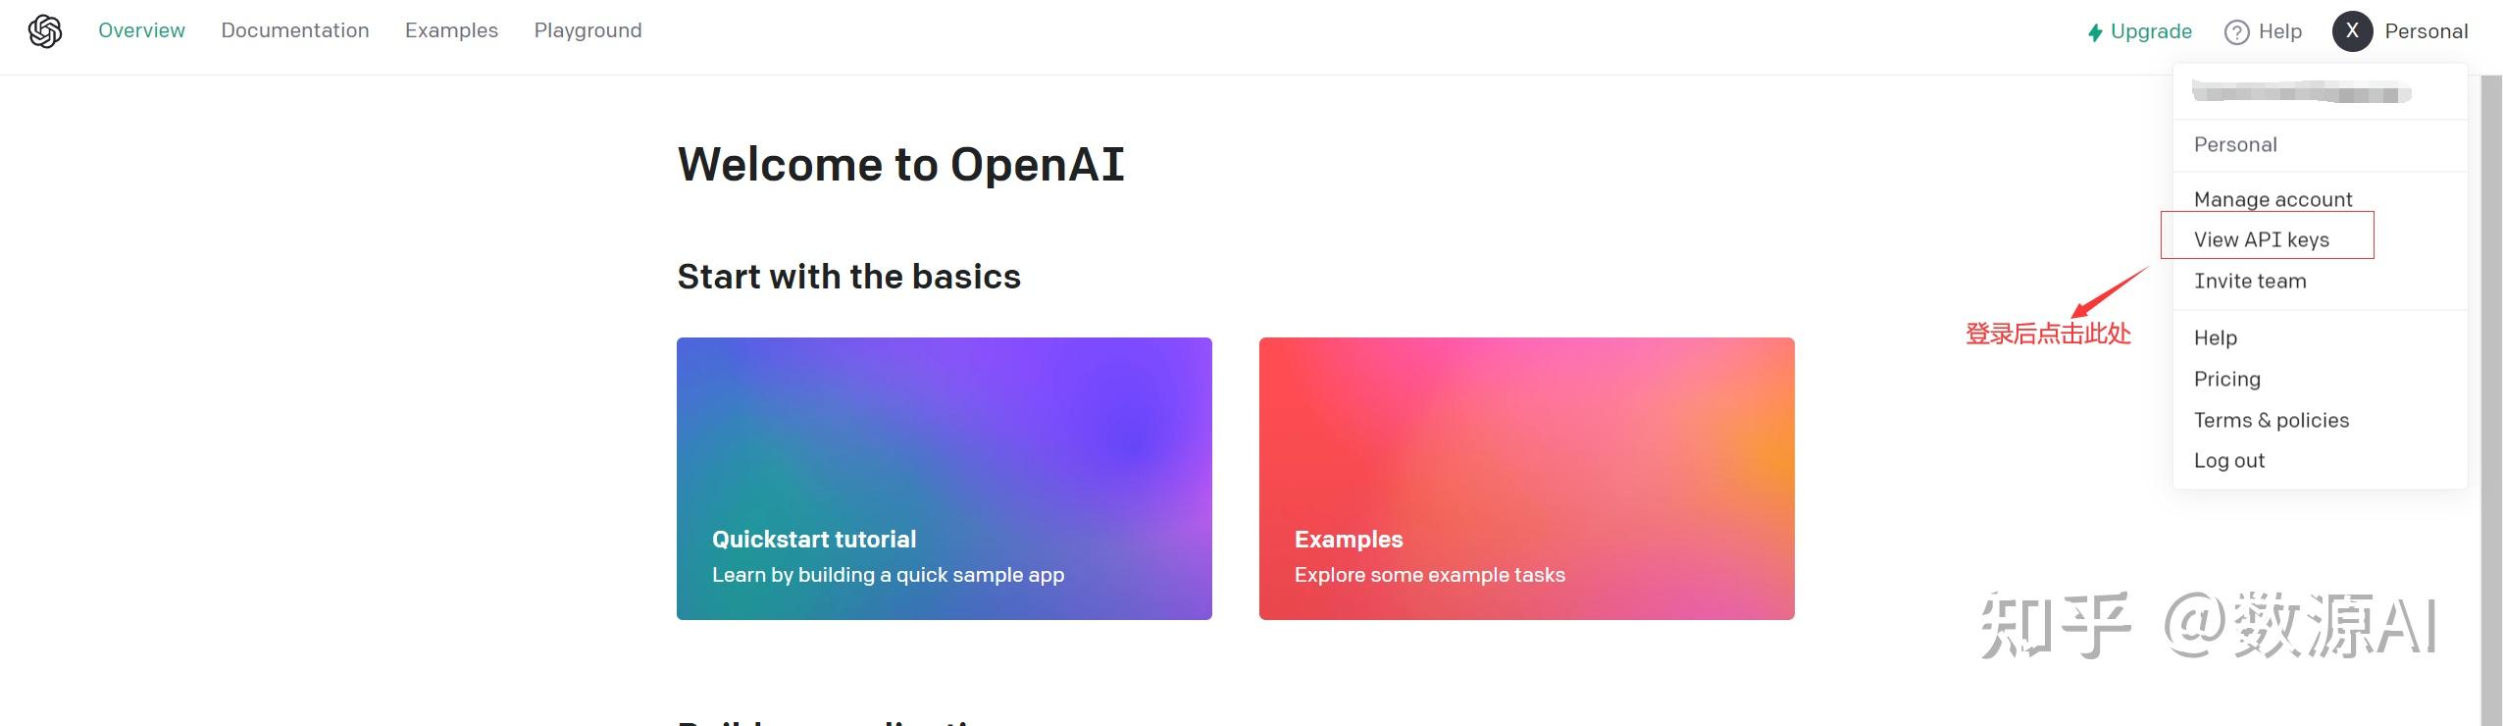Click the Upgrade link text

point(2152,30)
